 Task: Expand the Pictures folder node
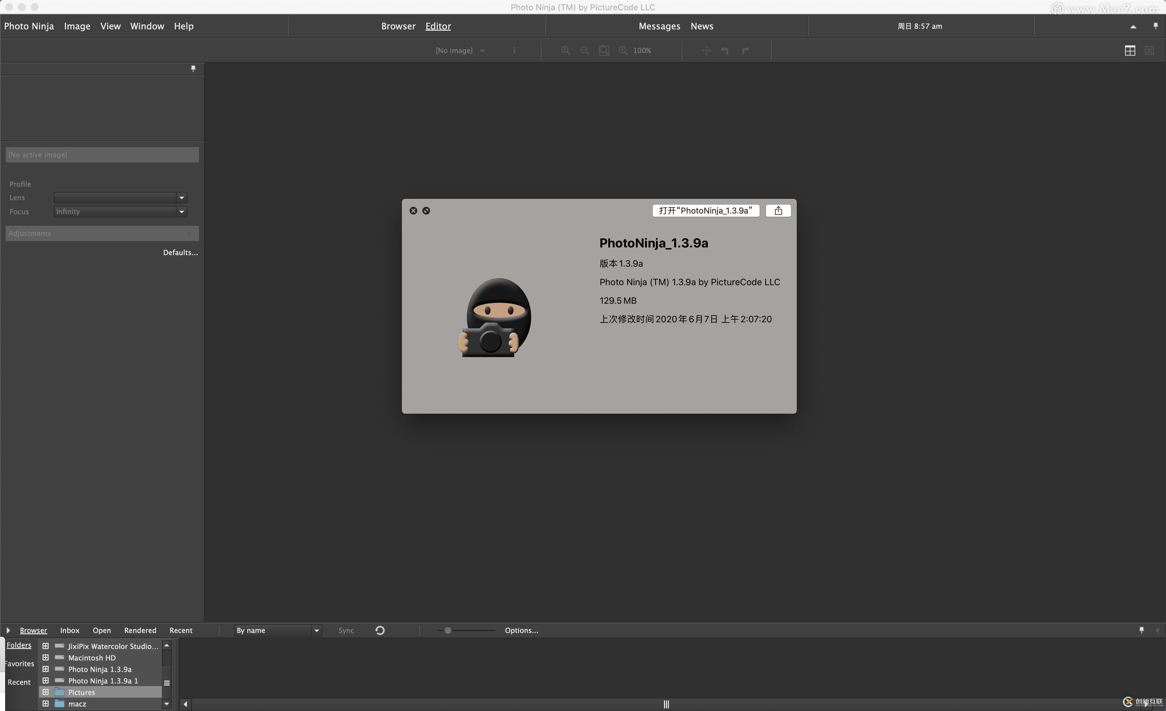click(45, 692)
